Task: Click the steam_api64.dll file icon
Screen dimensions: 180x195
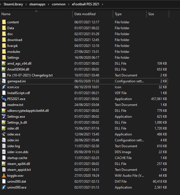Action: pos(4,164)
